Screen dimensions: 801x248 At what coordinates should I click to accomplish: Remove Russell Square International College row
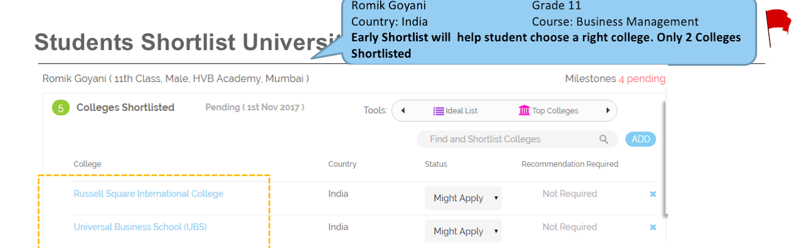click(653, 194)
